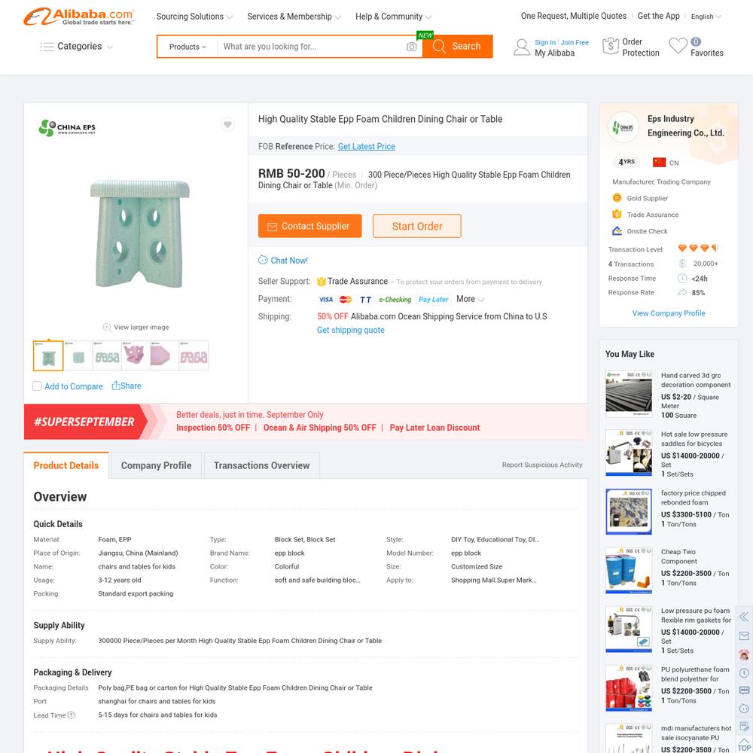Click the Contact Supplier button
Image resolution: width=753 pixels, height=753 pixels.
pos(309,226)
